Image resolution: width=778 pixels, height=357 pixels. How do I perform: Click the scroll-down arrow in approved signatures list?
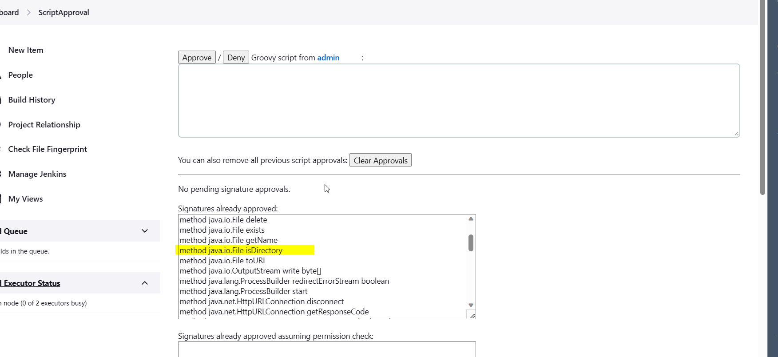point(471,305)
